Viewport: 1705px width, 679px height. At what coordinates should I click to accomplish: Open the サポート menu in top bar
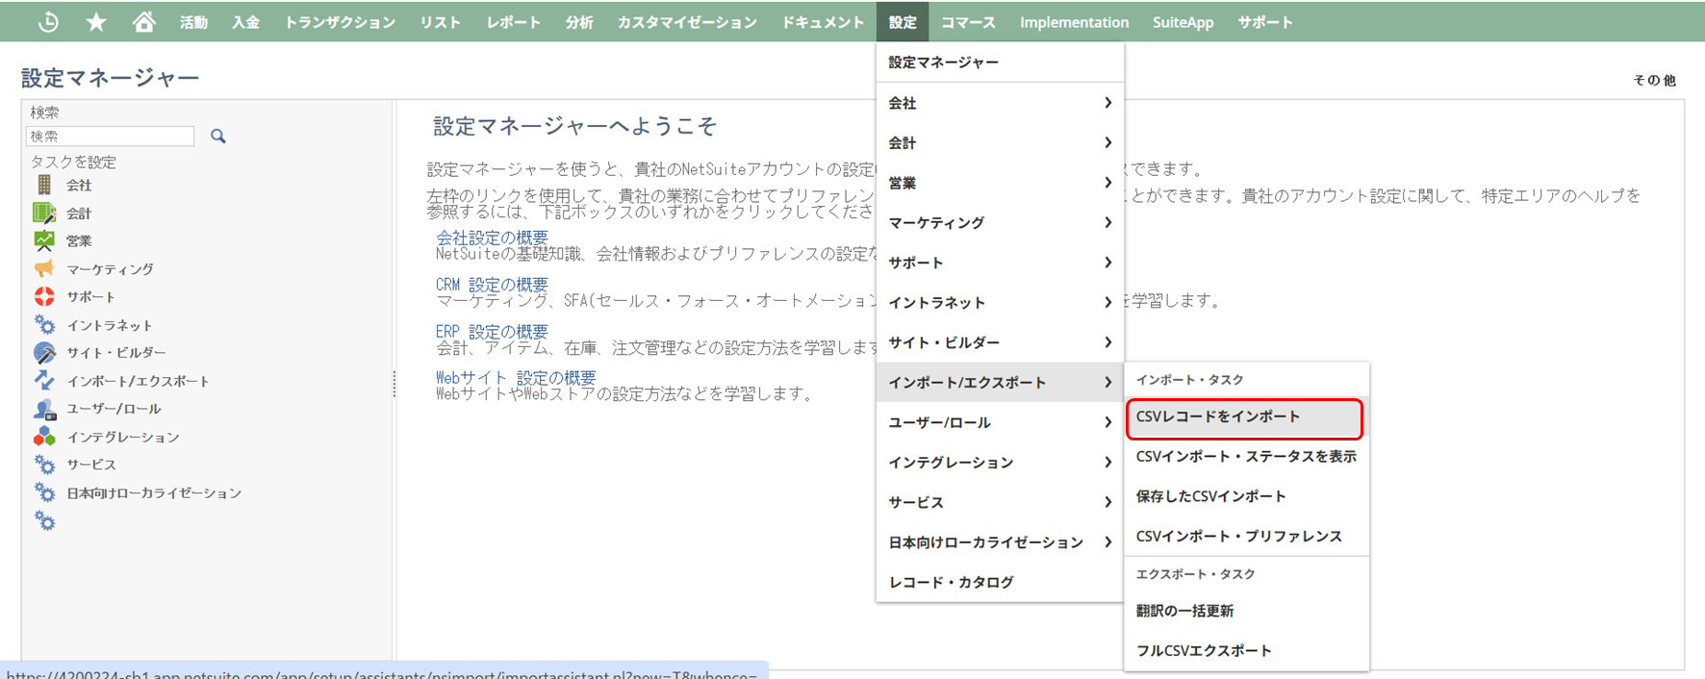tap(1265, 22)
